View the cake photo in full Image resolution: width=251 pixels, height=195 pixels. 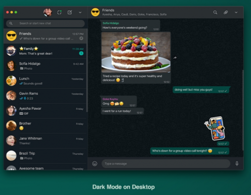pos(136,52)
